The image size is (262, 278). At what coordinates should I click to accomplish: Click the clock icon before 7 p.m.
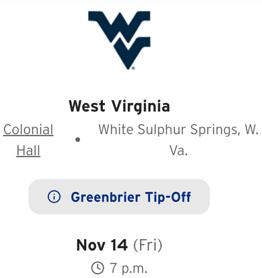click(x=98, y=268)
